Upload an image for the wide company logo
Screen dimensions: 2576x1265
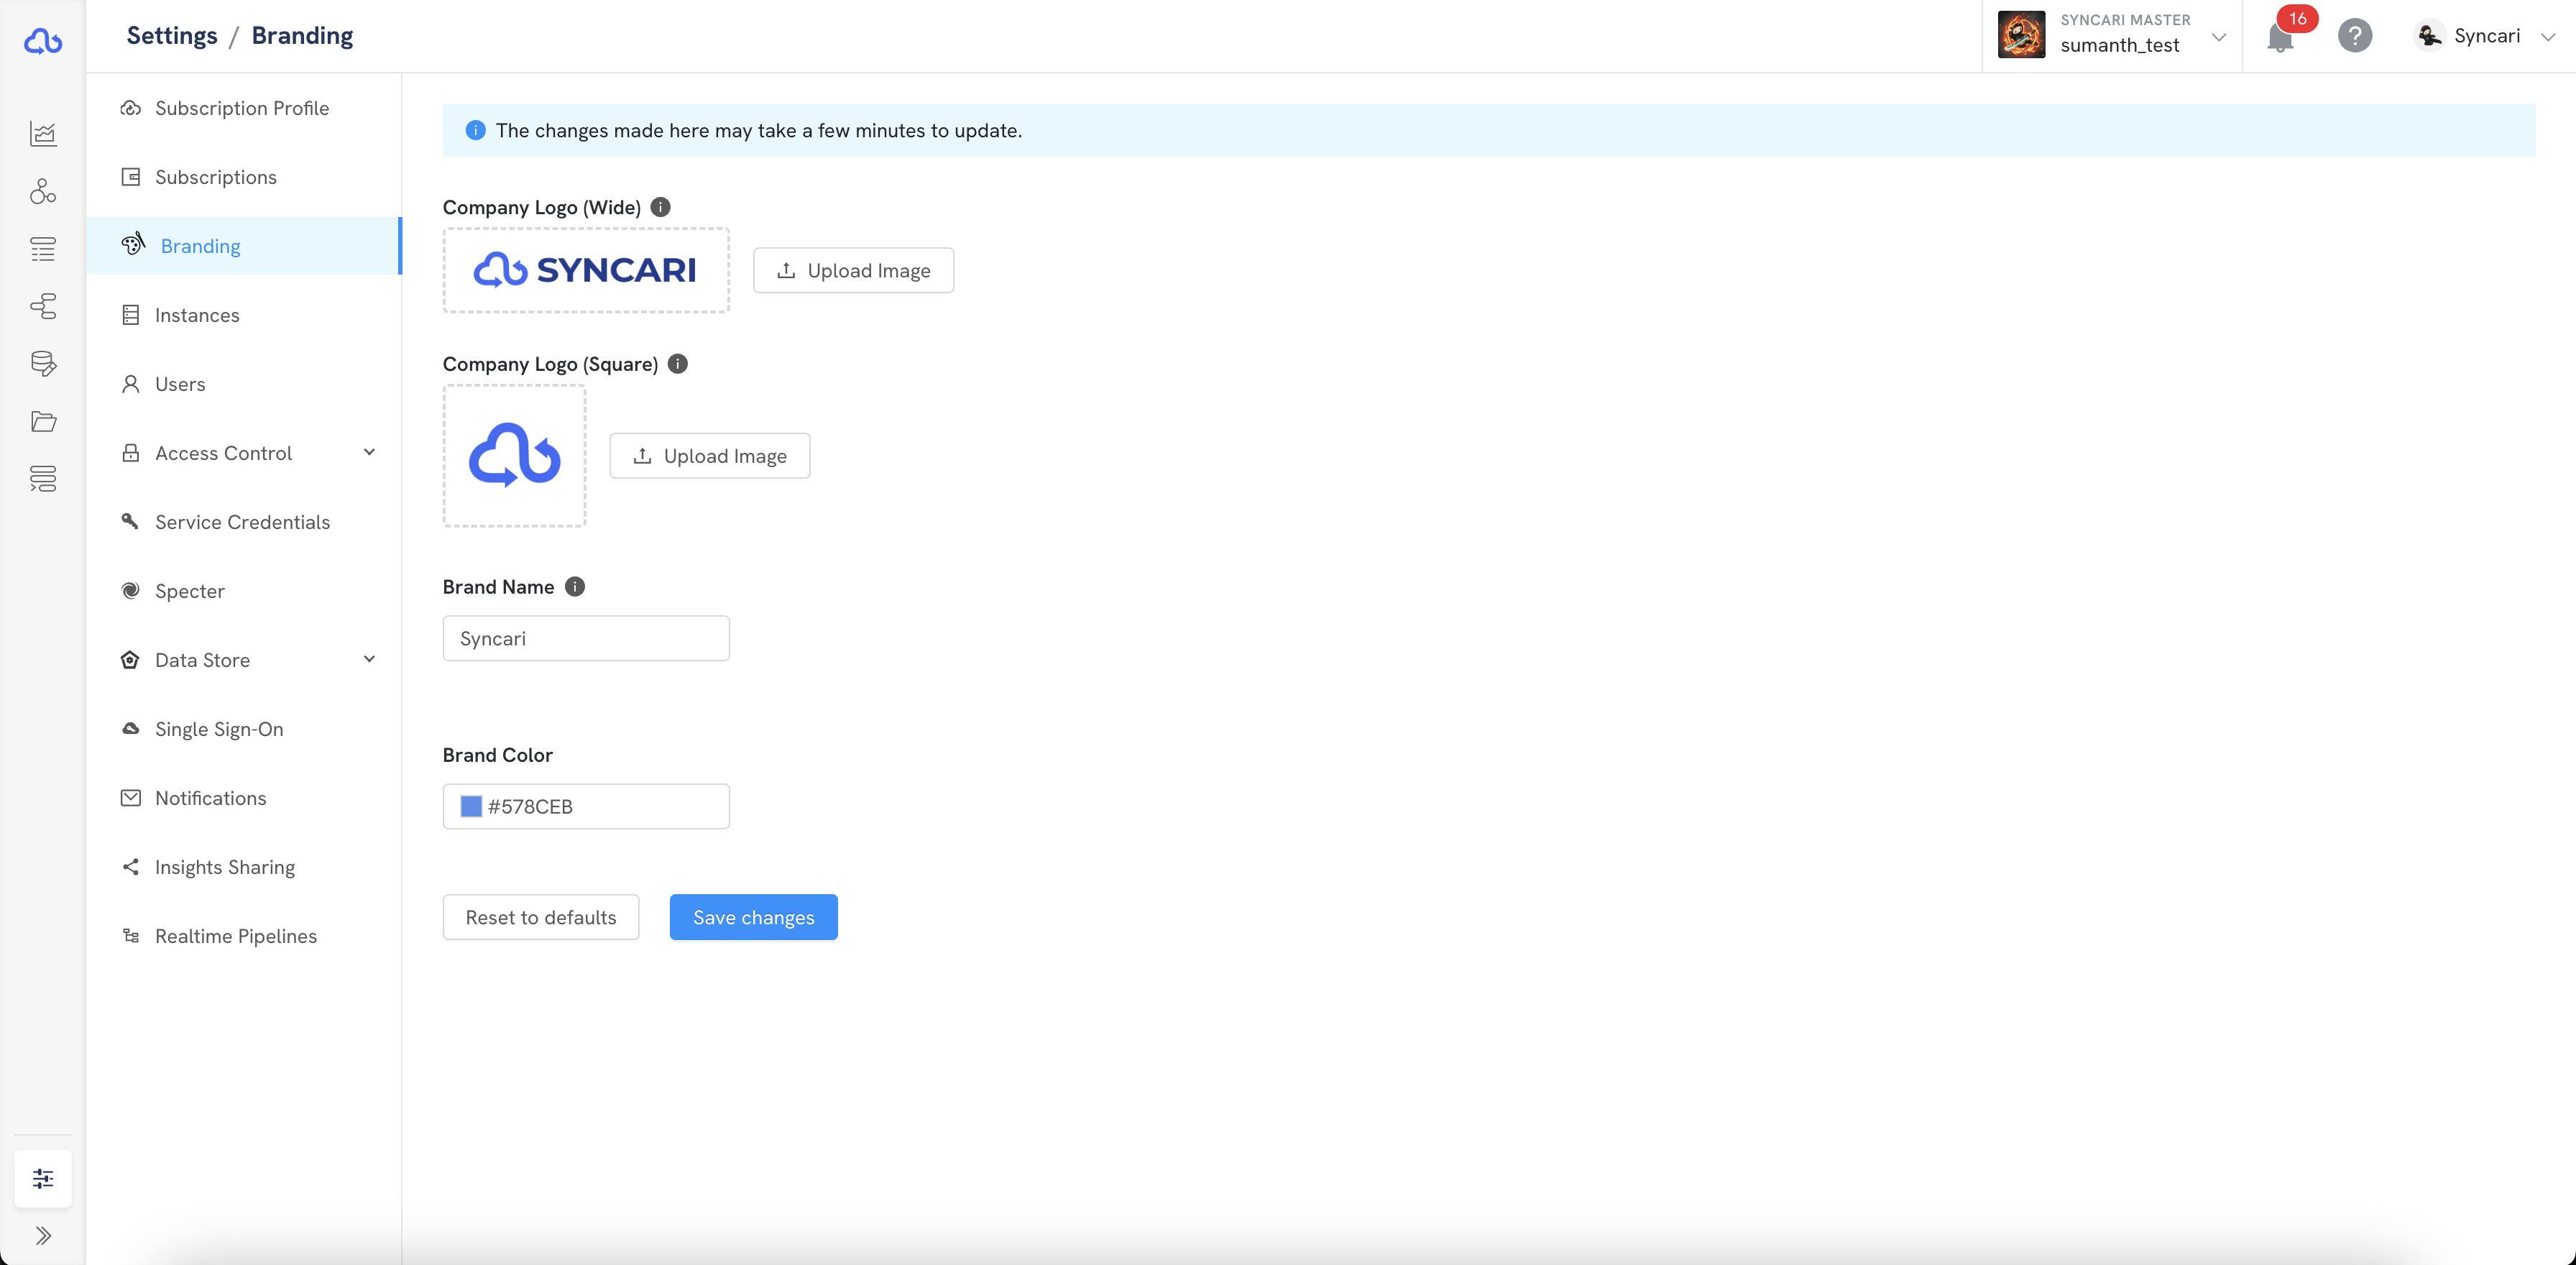[853, 270]
